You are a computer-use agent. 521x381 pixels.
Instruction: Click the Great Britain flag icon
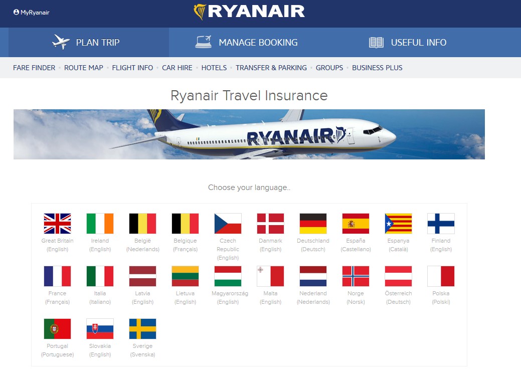click(x=57, y=224)
